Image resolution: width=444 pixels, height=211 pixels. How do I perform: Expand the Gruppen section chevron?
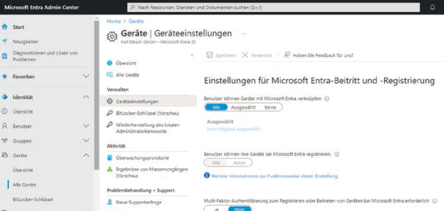pos(86,141)
